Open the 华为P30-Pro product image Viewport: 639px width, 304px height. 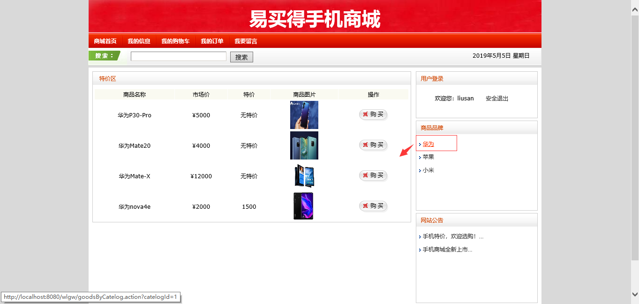point(304,115)
